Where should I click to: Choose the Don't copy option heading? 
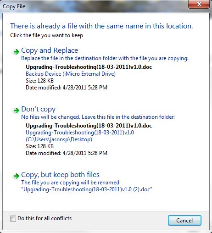(39, 109)
